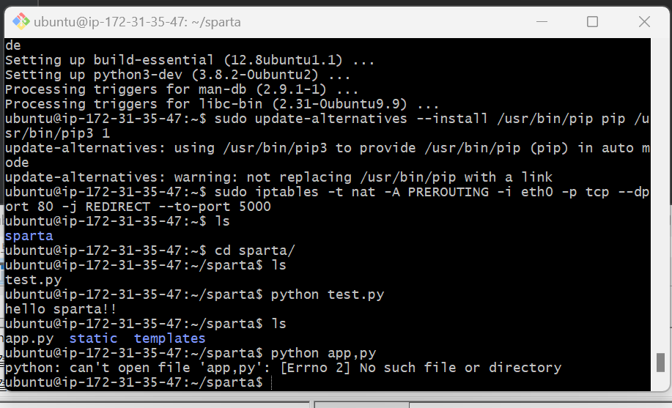Close the ubuntu terminal window
672x408 pixels.
pos(644,21)
